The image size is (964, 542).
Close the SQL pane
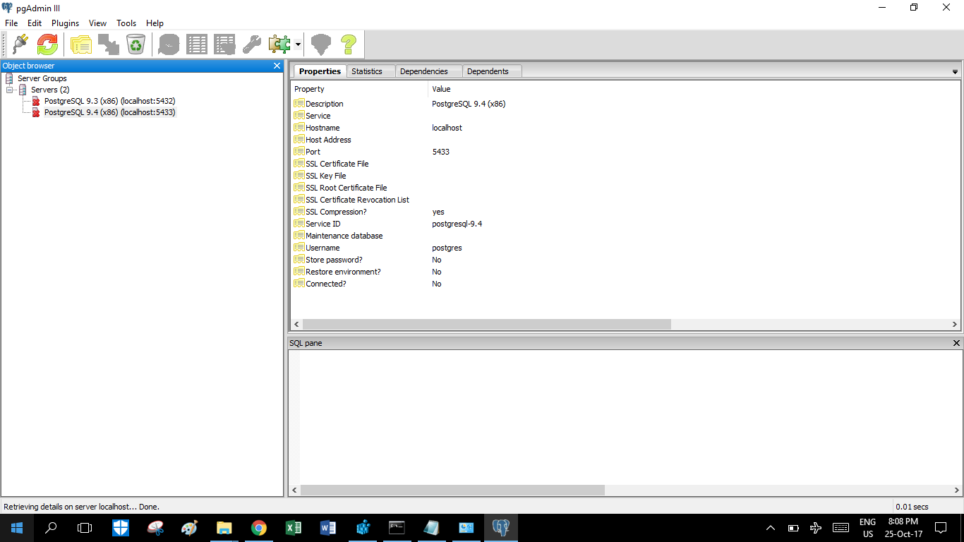click(x=957, y=343)
